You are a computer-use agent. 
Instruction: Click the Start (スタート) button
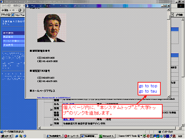(x=6, y=136)
